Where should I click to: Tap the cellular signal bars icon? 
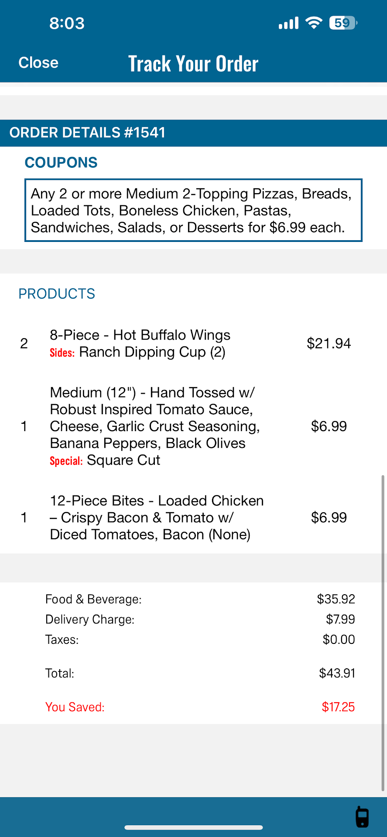click(288, 23)
